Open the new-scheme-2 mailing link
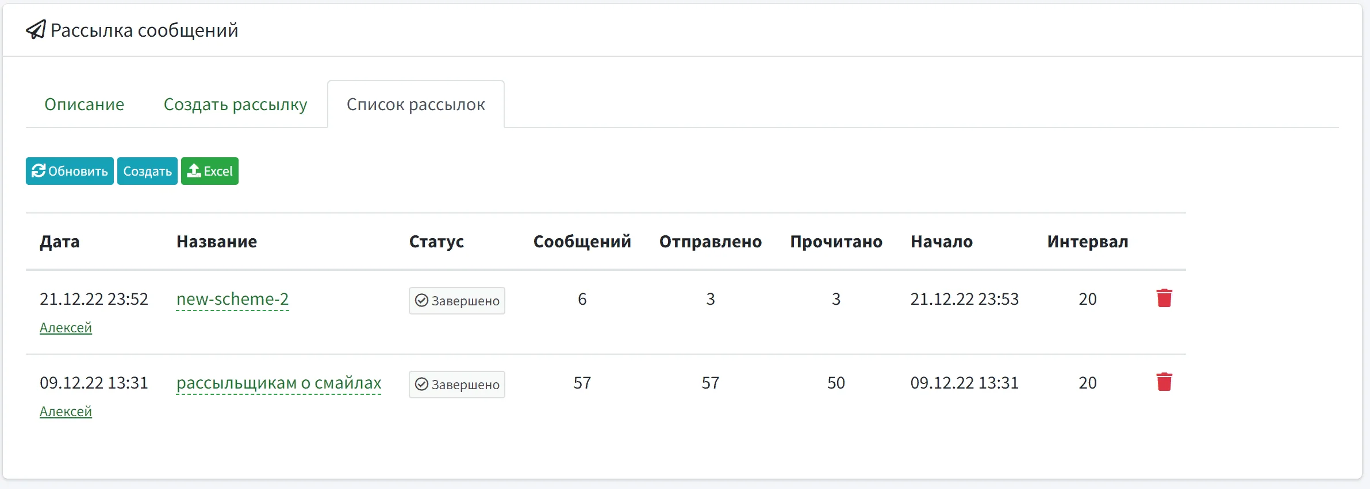This screenshot has height=489, width=1370. pos(232,299)
